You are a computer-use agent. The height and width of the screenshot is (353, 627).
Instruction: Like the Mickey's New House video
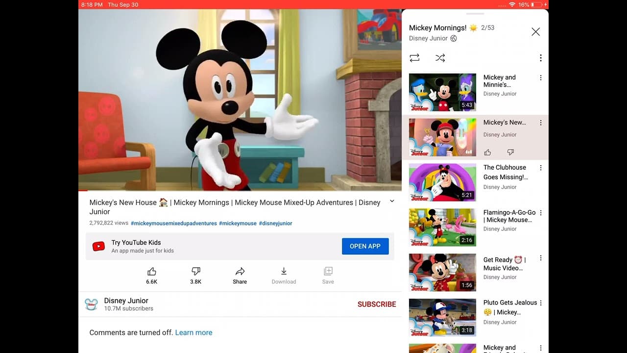152,272
